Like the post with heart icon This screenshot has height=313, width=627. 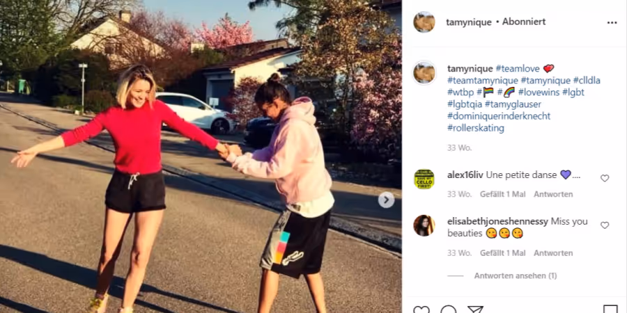click(x=421, y=310)
